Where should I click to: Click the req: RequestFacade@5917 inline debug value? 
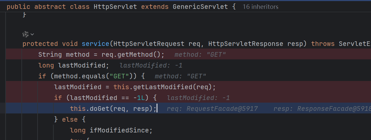[212, 109]
